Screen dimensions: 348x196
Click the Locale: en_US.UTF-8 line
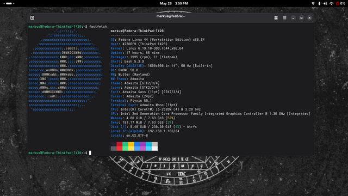[x=129, y=136]
